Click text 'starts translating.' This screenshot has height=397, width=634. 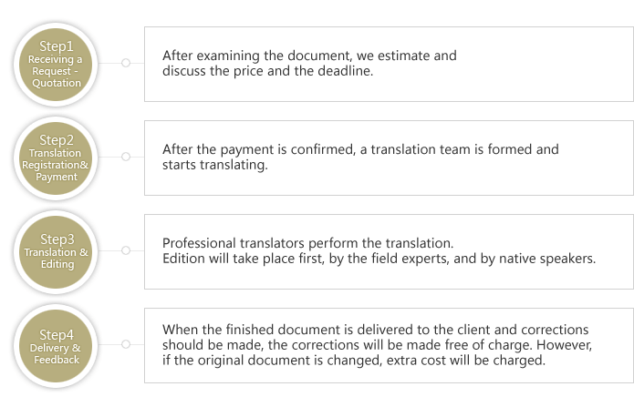click(x=215, y=165)
